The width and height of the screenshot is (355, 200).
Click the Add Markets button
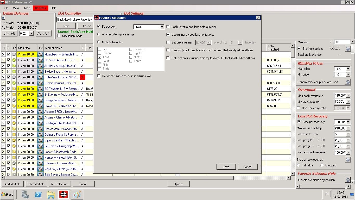[12, 184]
